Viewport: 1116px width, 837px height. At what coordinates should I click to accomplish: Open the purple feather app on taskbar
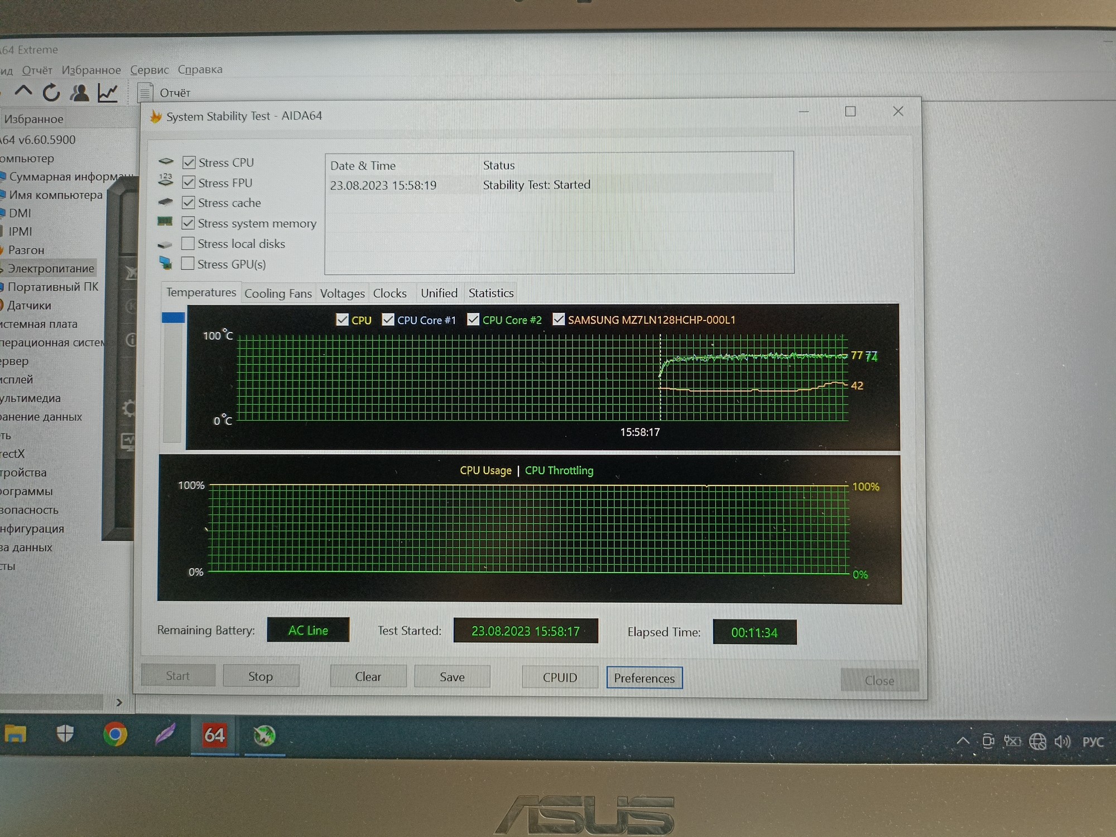pos(165,735)
